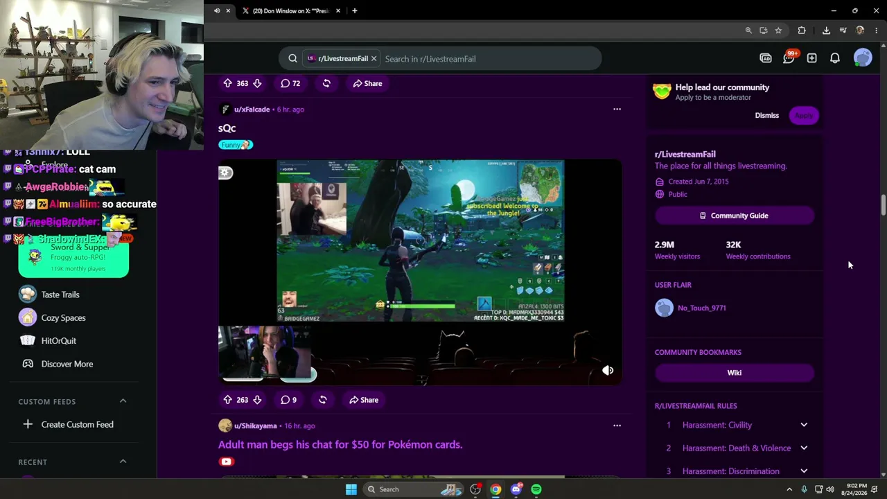The image size is (887, 499).
Task: Open No_Touch_9771 user flair
Action: click(x=702, y=308)
